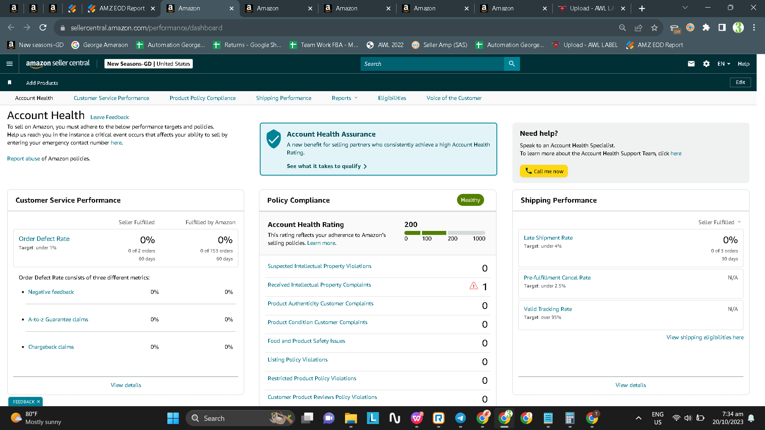765x430 pixels.
Task: Click the Account Health Rating progress bar
Action: tap(445, 233)
